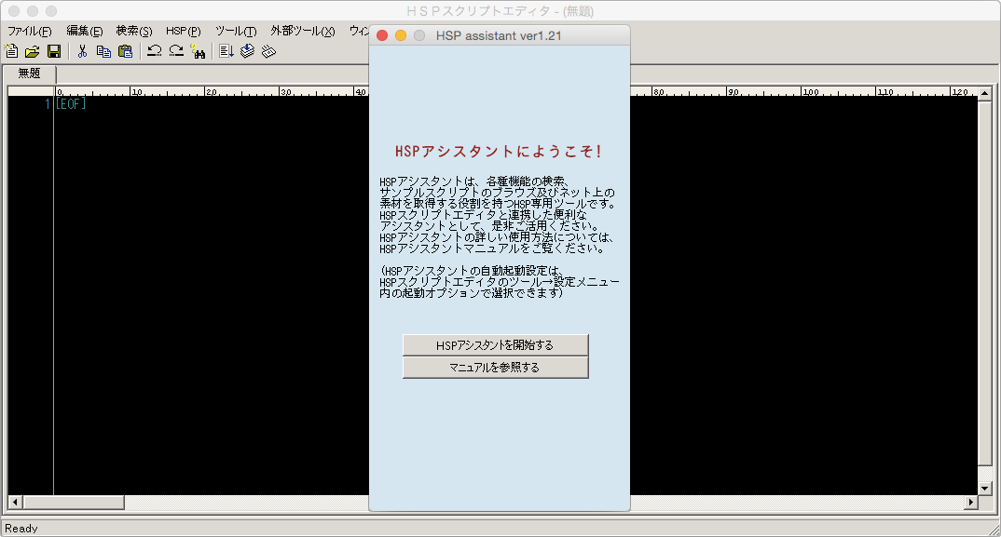Click the stacked pages download toolbar icon
Screen dimensions: 1001x537
point(248,52)
